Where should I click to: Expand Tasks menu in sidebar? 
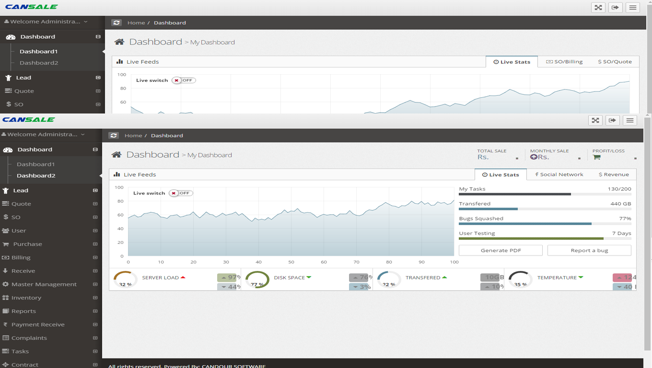click(95, 351)
